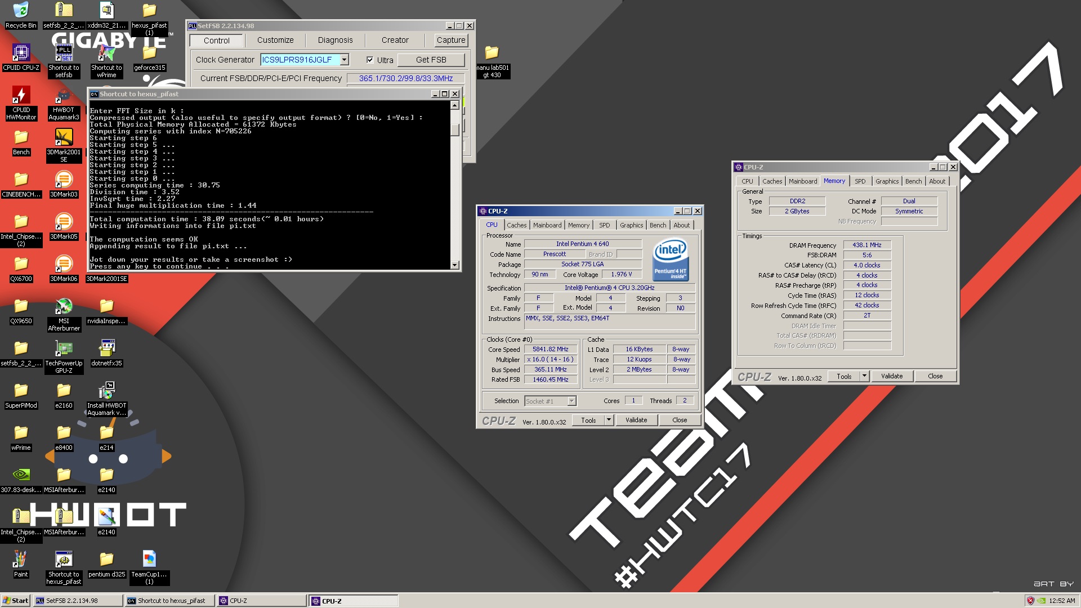Click Validate in front CPU-Z window
The image size is (1081, 608).
click(x=636, y=420)
